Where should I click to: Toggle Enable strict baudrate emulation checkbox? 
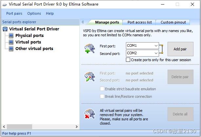tap(102, 89)
